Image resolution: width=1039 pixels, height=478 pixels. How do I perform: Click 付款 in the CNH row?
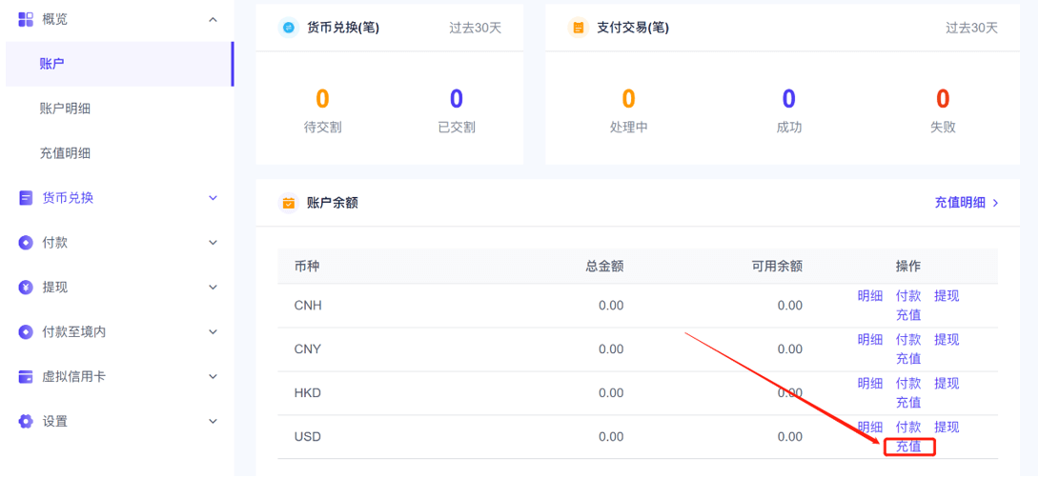coord(908,296)
